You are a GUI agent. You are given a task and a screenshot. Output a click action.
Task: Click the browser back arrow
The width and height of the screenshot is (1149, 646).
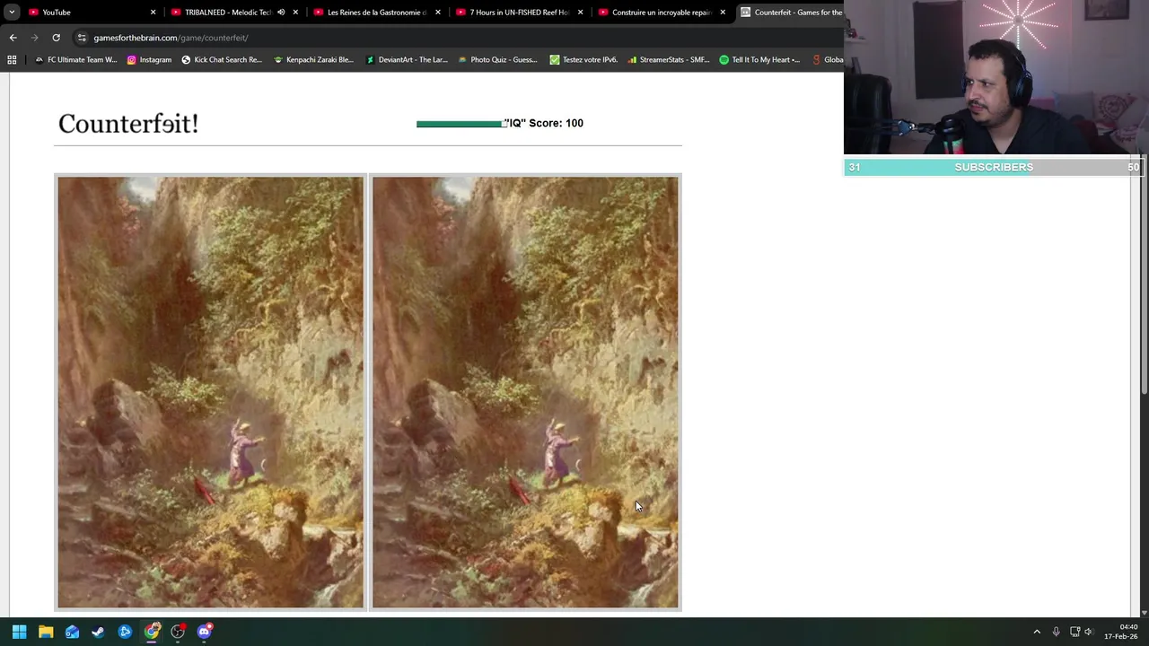13,38
